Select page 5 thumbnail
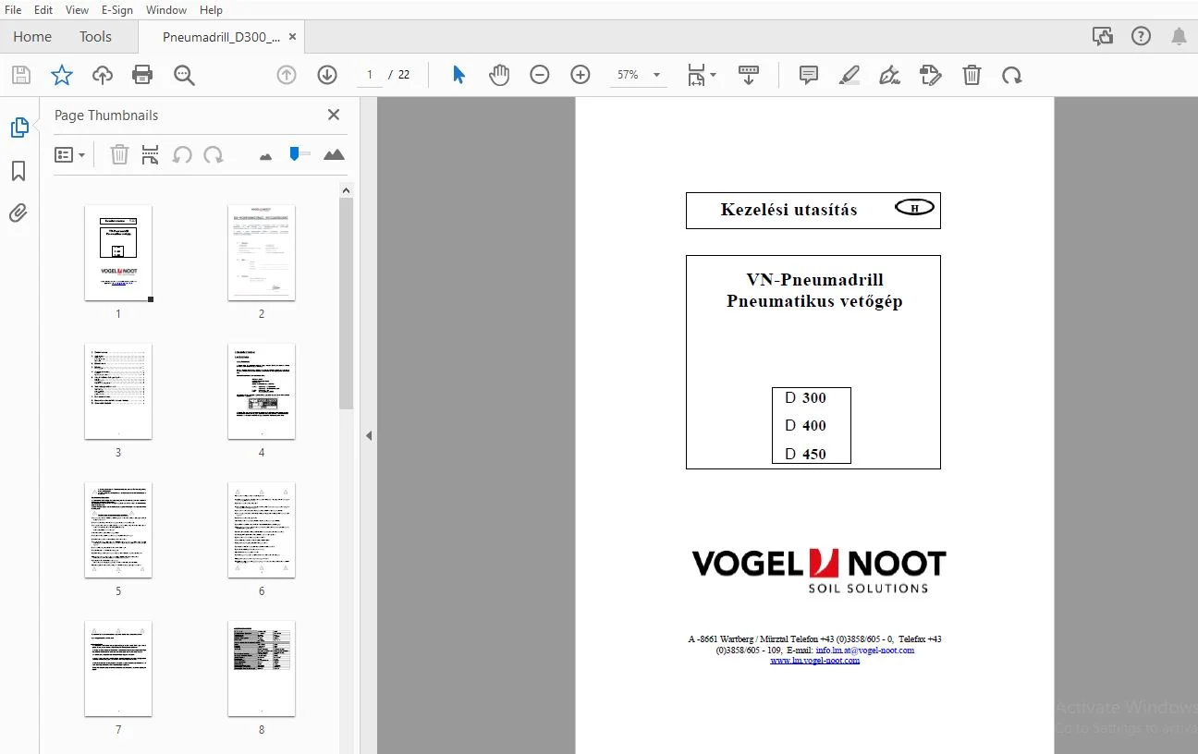Screen dimensions: 1198x754 (118, 530)
